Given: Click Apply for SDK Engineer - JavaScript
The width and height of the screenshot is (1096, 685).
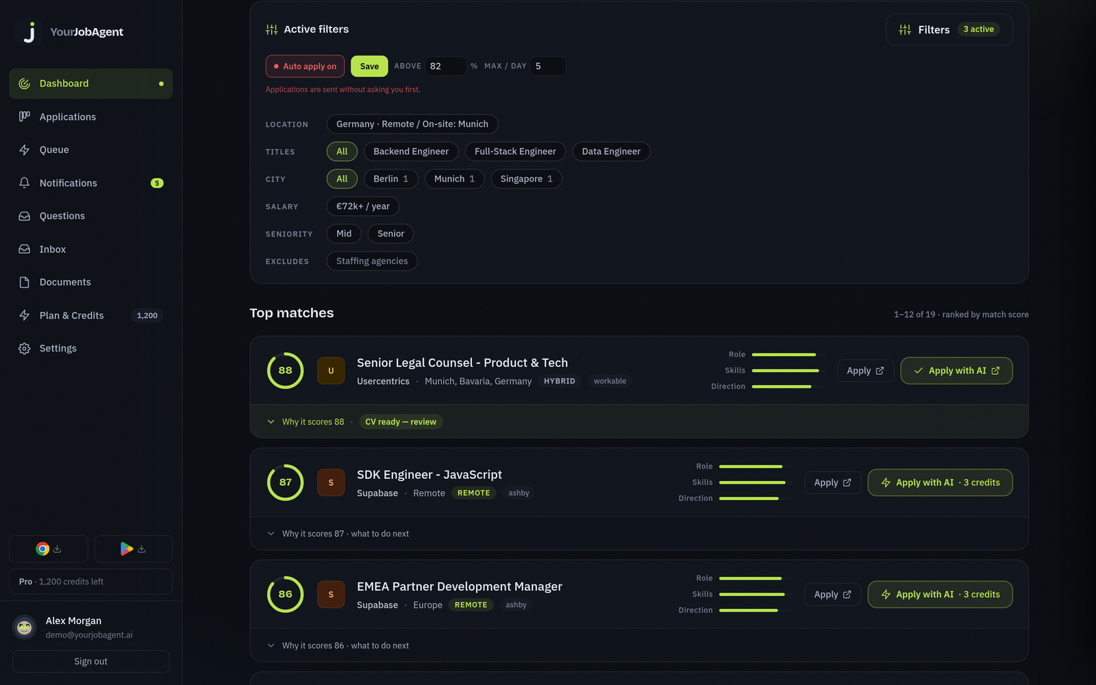Looking at the screenshot, I should [x=833, y=483].
